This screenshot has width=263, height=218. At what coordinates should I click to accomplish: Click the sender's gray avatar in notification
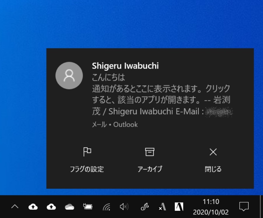(69, 76)
